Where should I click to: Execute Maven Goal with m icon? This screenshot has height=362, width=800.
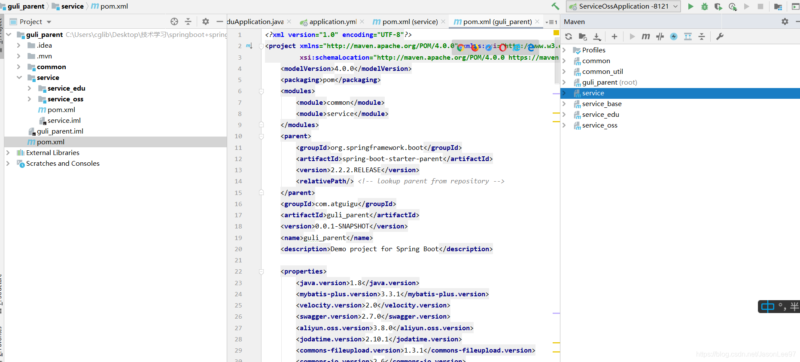646,37
